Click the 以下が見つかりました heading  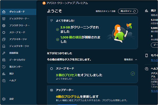pyautogui.click(x=60, y=53)
